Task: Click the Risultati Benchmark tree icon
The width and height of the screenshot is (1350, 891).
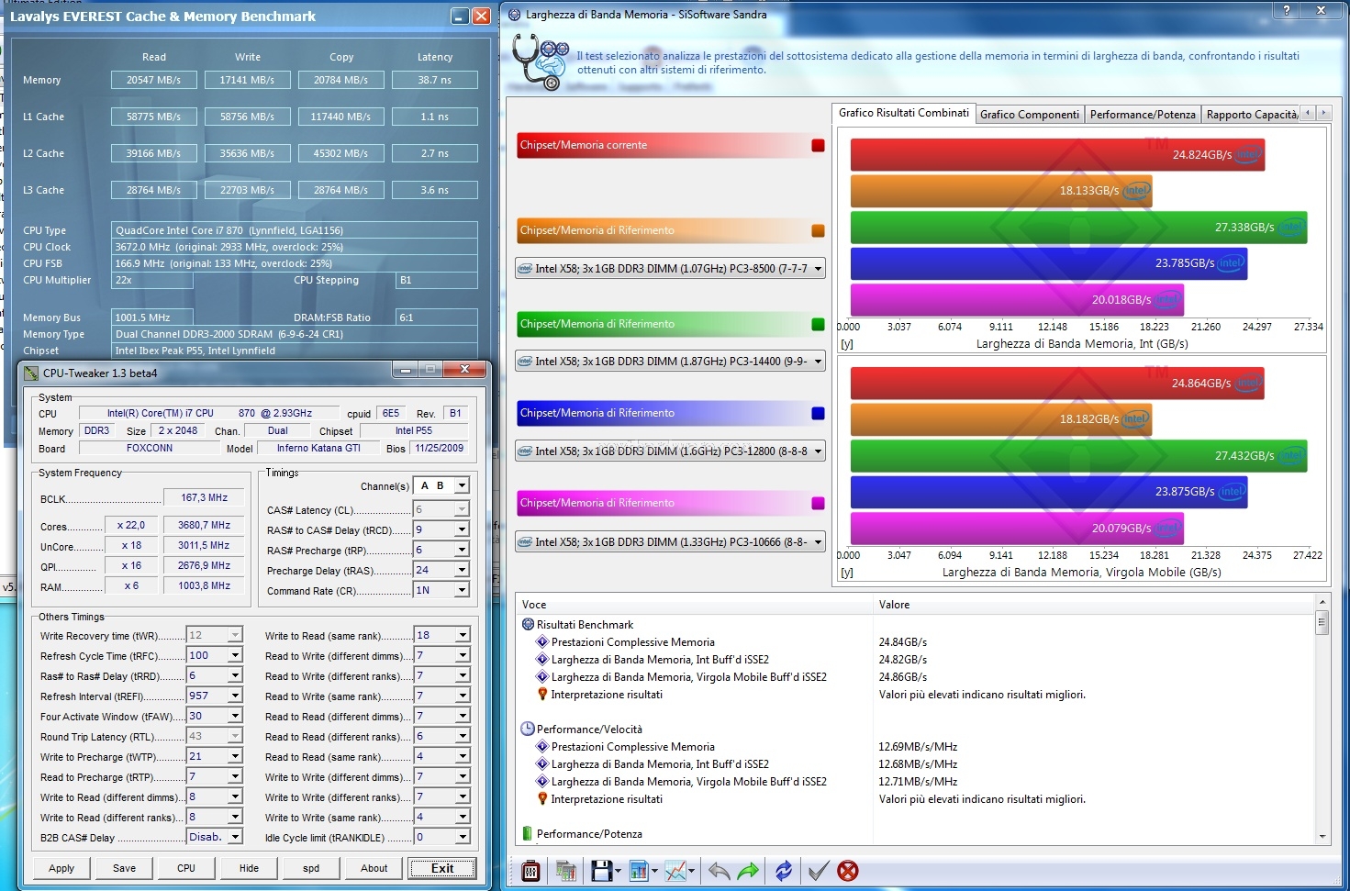Action: [528, 624]
